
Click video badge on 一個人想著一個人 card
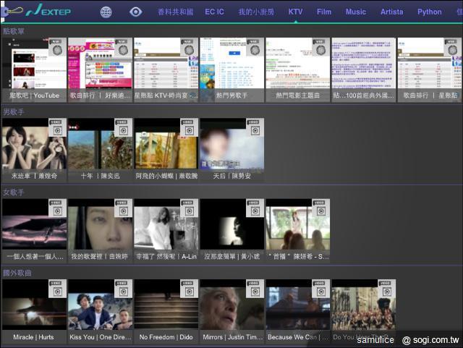pyautogui.click(x=57, y=208)
